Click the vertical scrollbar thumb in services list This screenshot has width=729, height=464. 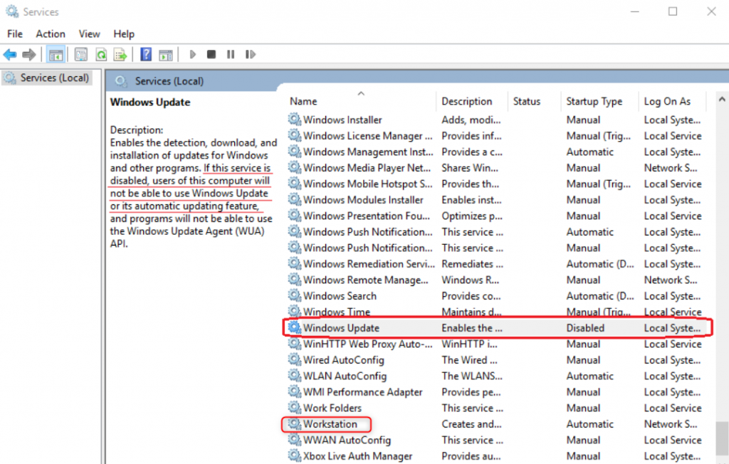[x=722, y=440]
